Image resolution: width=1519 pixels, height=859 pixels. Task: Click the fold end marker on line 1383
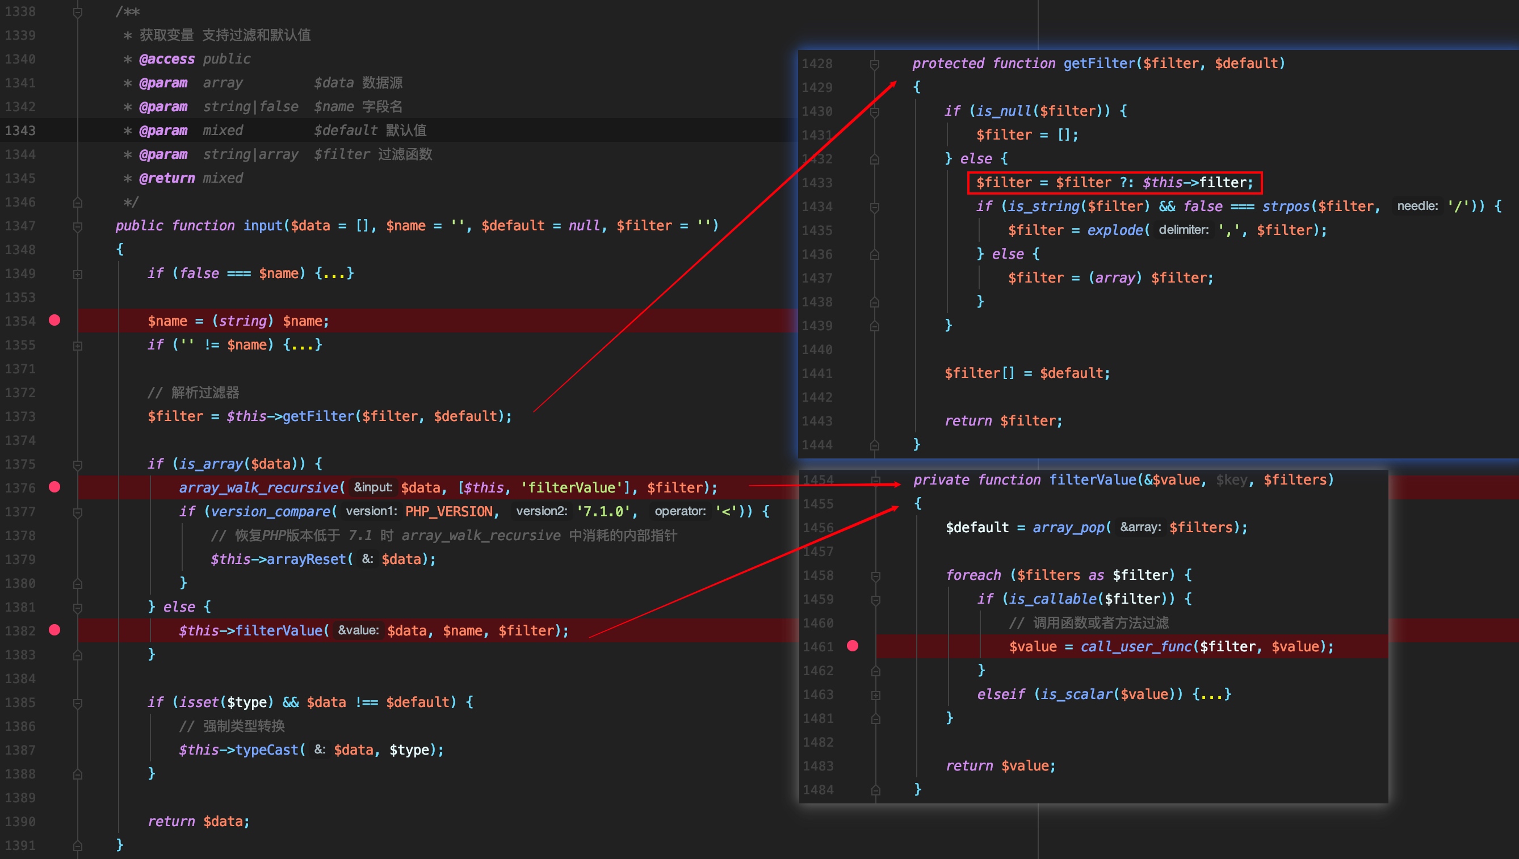coord(77,655)
